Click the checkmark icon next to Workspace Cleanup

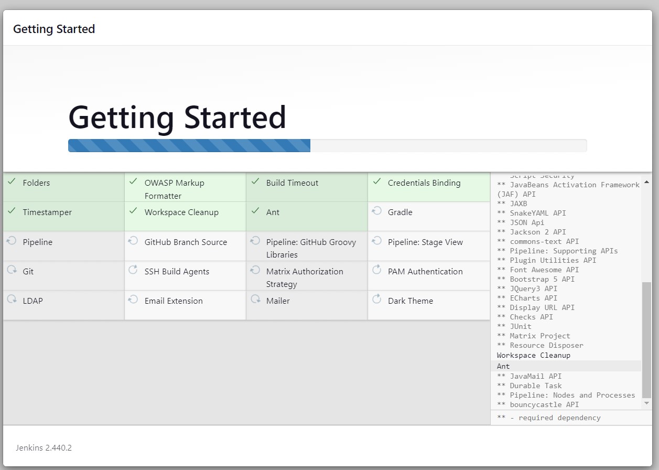[133, 211]
